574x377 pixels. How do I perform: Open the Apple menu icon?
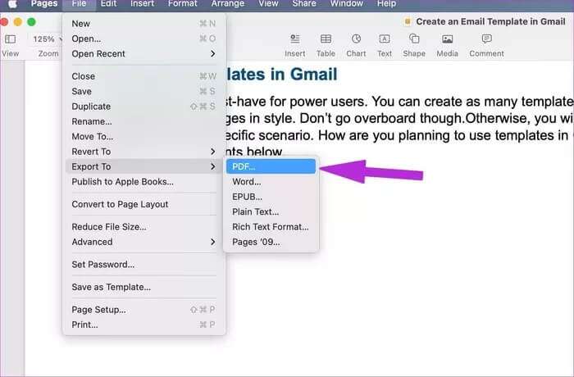[x=13, y=4]
